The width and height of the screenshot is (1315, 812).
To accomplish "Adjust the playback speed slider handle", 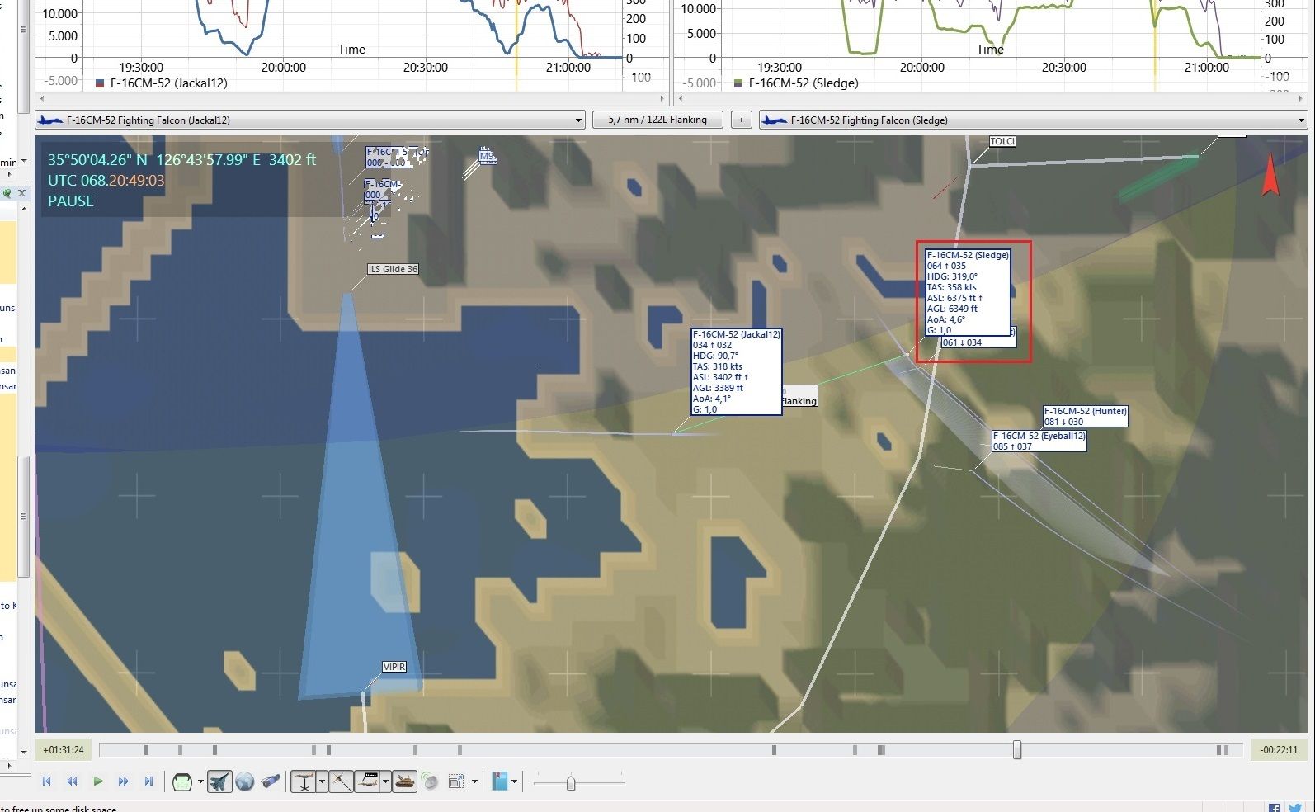I will click(x=571, y=782).
